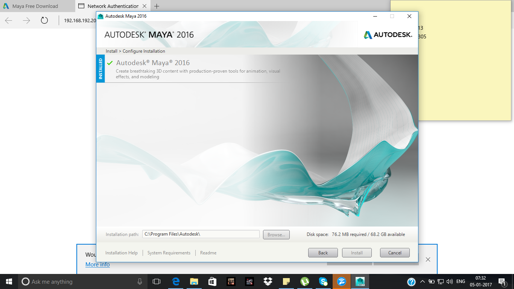View the System Requirements link
Viewport: 514px width, 289px height.
pos(169,252)
